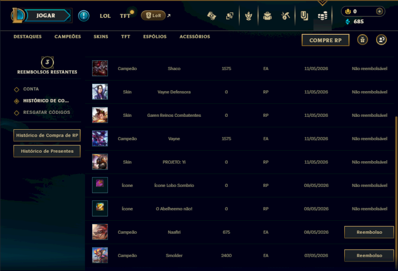
Task: Open the blue alert notification icon
Action: pos(84,16)
